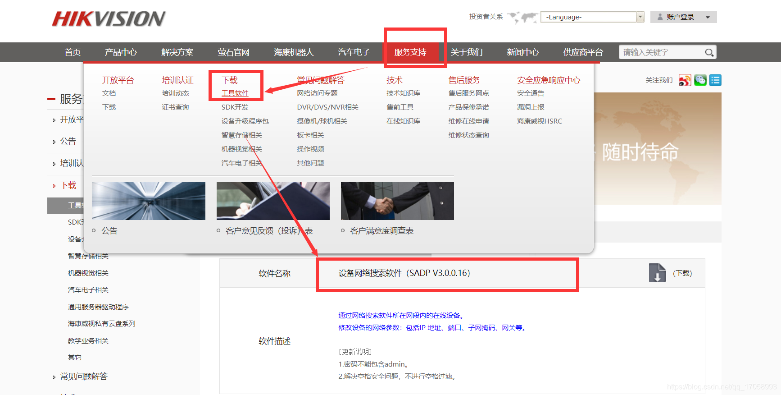Click 其他问题 link
This screenshot has height=395, width=781.
(310, 163)
